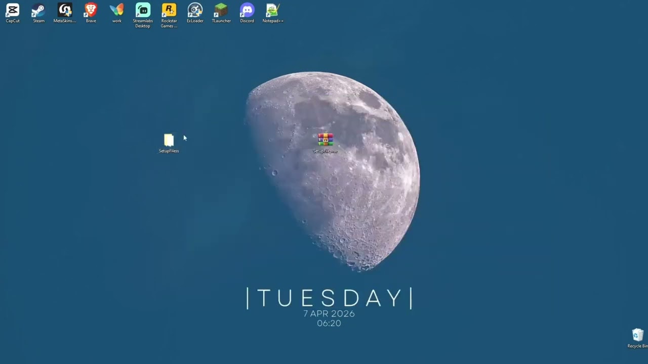Click the Streamlabs Desktop shortcut
Screen dimensions: 648x364
pos(143,10)
